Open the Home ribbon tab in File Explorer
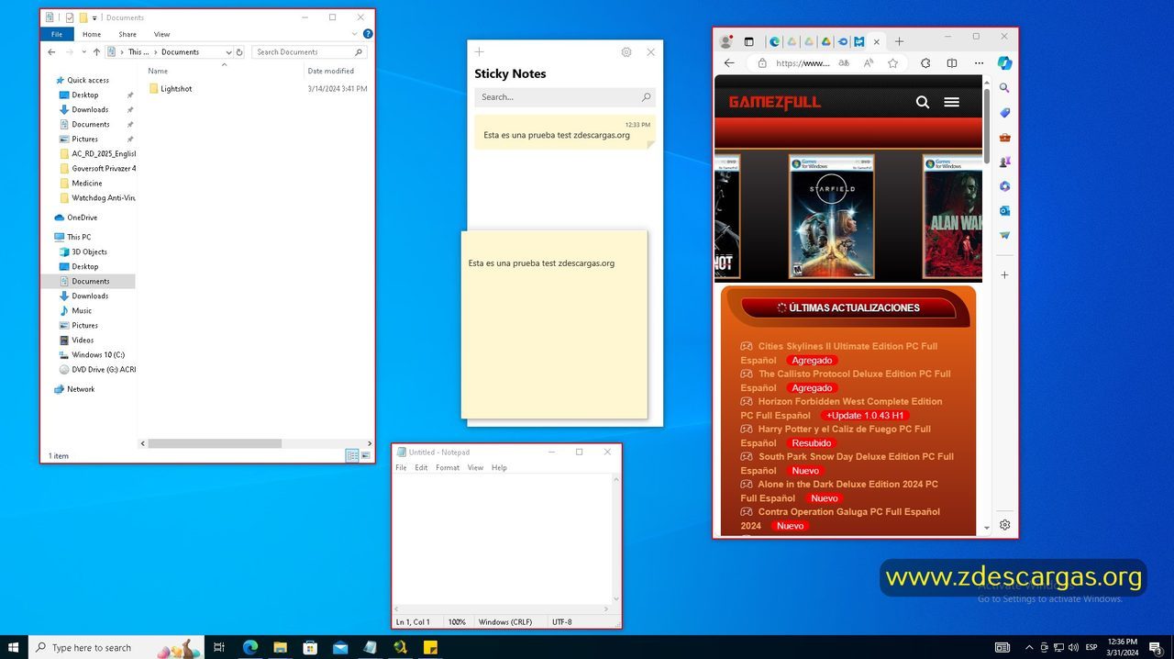1174x659 pixels. (92, 34)
